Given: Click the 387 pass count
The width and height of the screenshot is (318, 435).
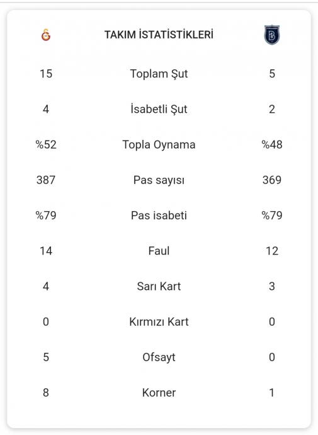Looking at the screenshot, I should pyautogui.click(x=46, y=180).
